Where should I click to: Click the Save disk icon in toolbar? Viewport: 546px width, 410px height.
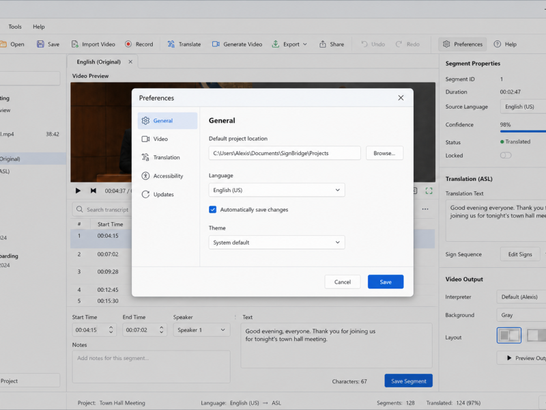coord(40,44)
